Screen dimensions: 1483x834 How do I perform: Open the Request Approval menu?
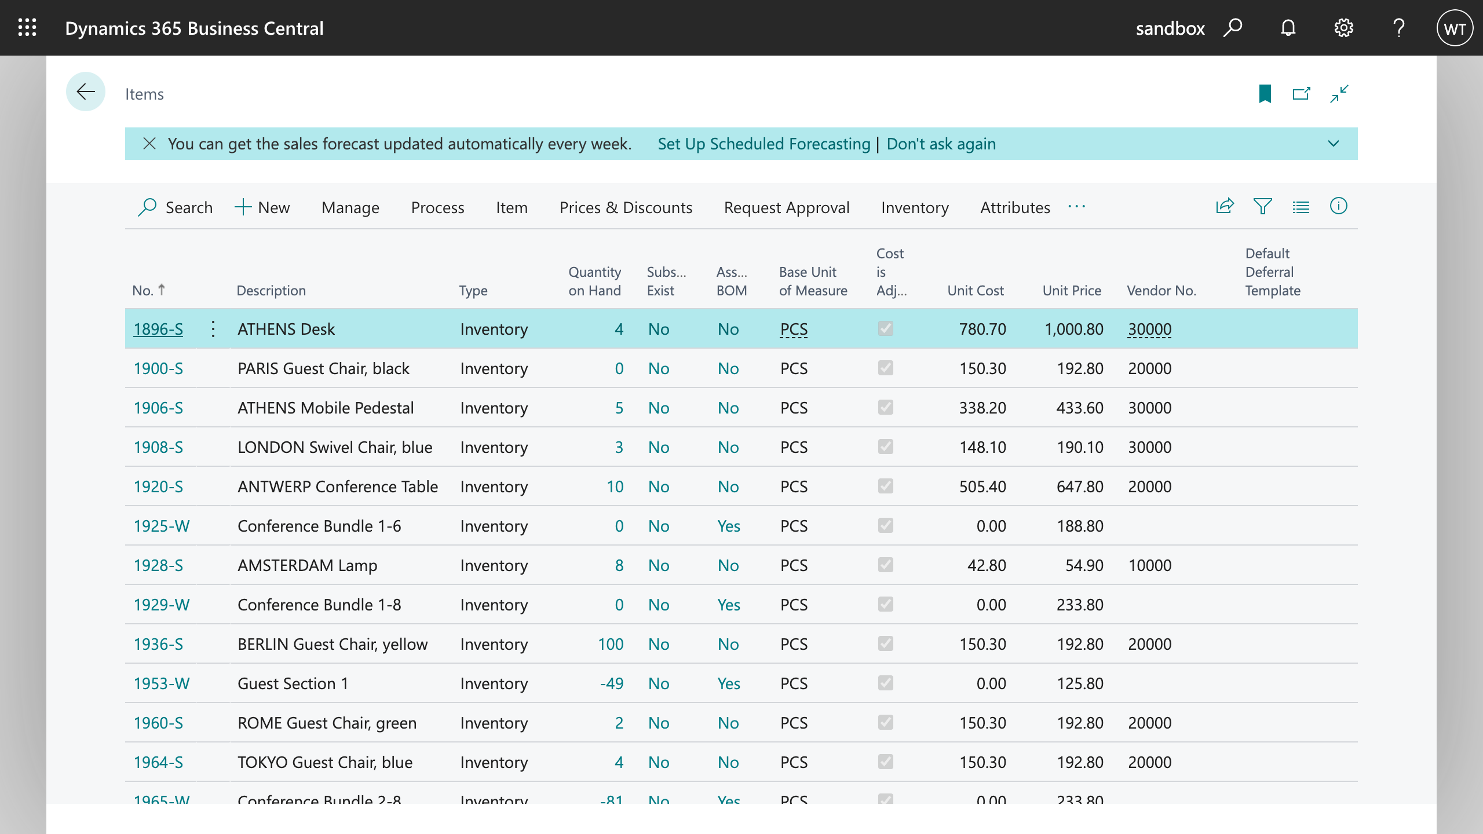pyautogui.click(x=786, y=207)
